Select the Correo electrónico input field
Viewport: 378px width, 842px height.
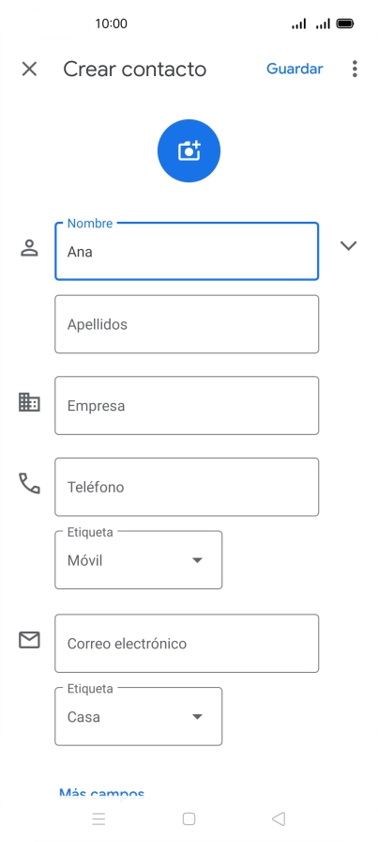187,644
